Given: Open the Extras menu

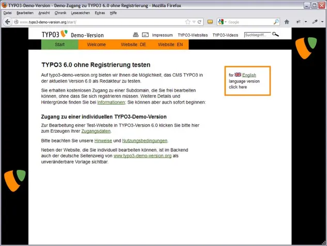Looking at the screenshot, I should pyautogui.click(x=100, y=13).
